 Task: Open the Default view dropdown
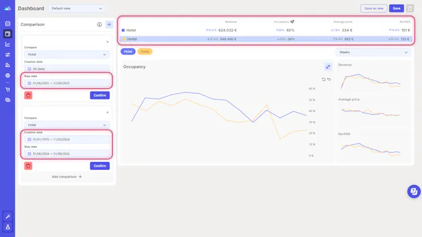(x=76, y=9)
